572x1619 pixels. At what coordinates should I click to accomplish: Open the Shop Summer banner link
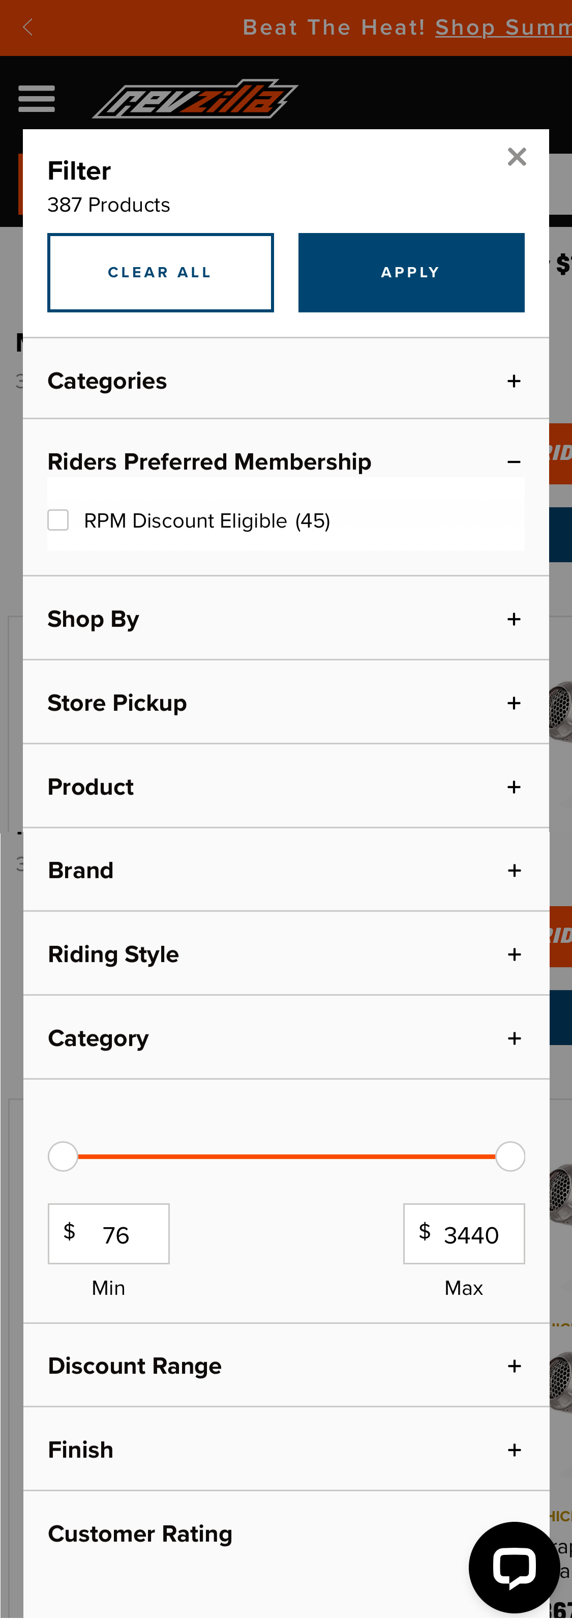coord(502,27)
